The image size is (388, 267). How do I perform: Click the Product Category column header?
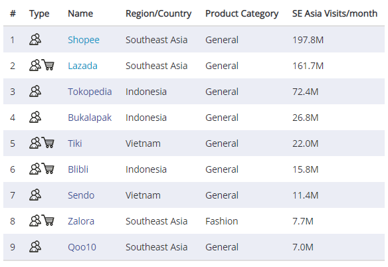tap(242, 14)
